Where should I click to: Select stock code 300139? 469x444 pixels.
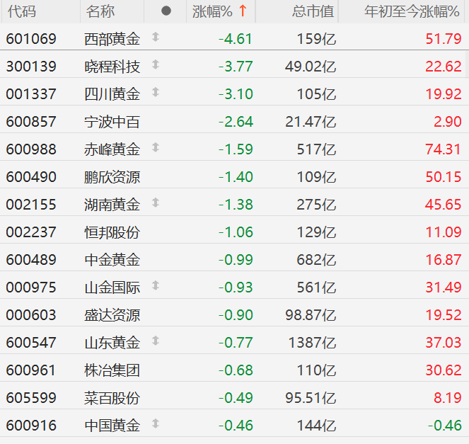tap(31, 67)
